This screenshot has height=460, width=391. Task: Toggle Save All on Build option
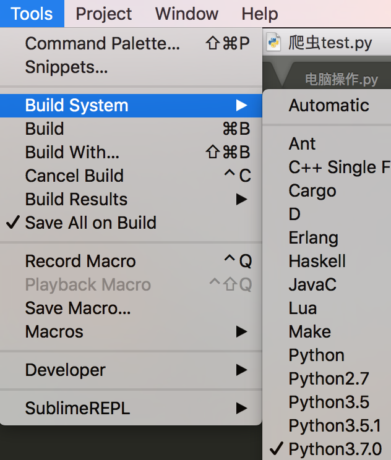[90, 223]
